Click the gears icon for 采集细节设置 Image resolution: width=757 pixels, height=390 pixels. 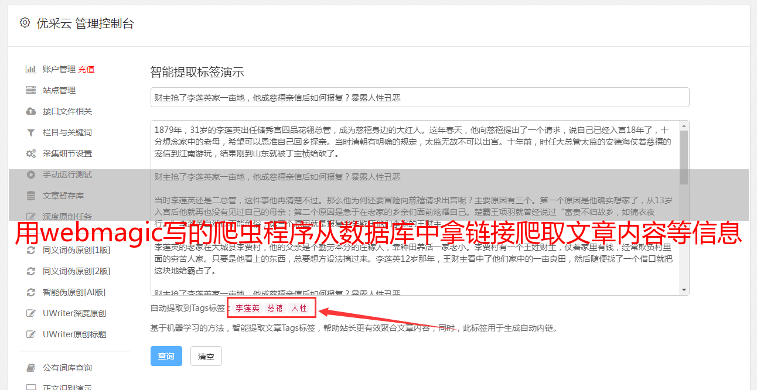click(31, 153)
